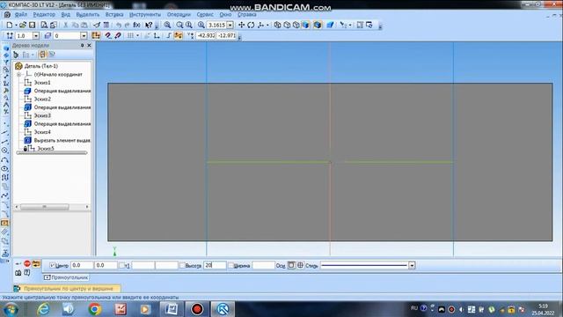Open the cursor step 1.0 dropdown
Image resolution: width=563 pixels, height=317 pixels.
[36, 35]
